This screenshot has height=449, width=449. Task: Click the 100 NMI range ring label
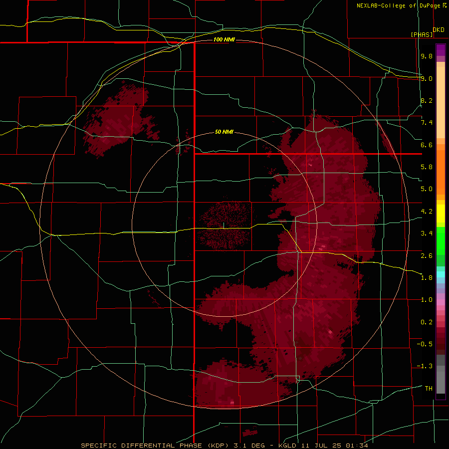pos(224,39)
